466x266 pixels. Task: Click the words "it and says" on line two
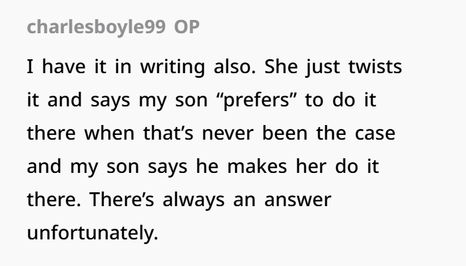(x=79, y=100)
